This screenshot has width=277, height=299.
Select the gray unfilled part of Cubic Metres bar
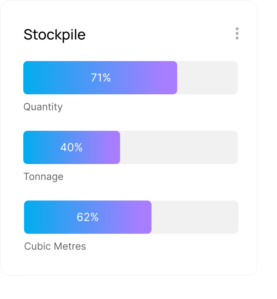(x=195, y=217)
